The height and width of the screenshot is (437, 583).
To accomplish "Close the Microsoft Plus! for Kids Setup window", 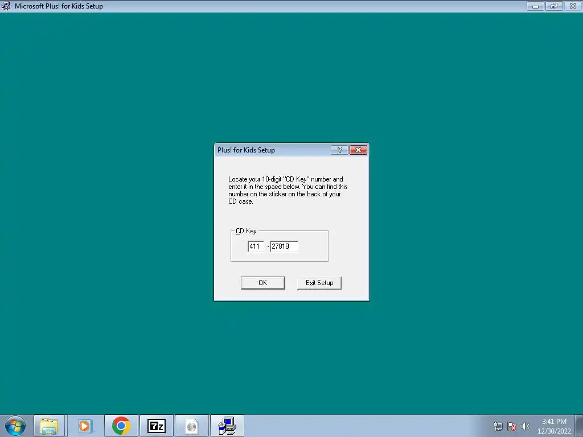I will pos(573,6).
